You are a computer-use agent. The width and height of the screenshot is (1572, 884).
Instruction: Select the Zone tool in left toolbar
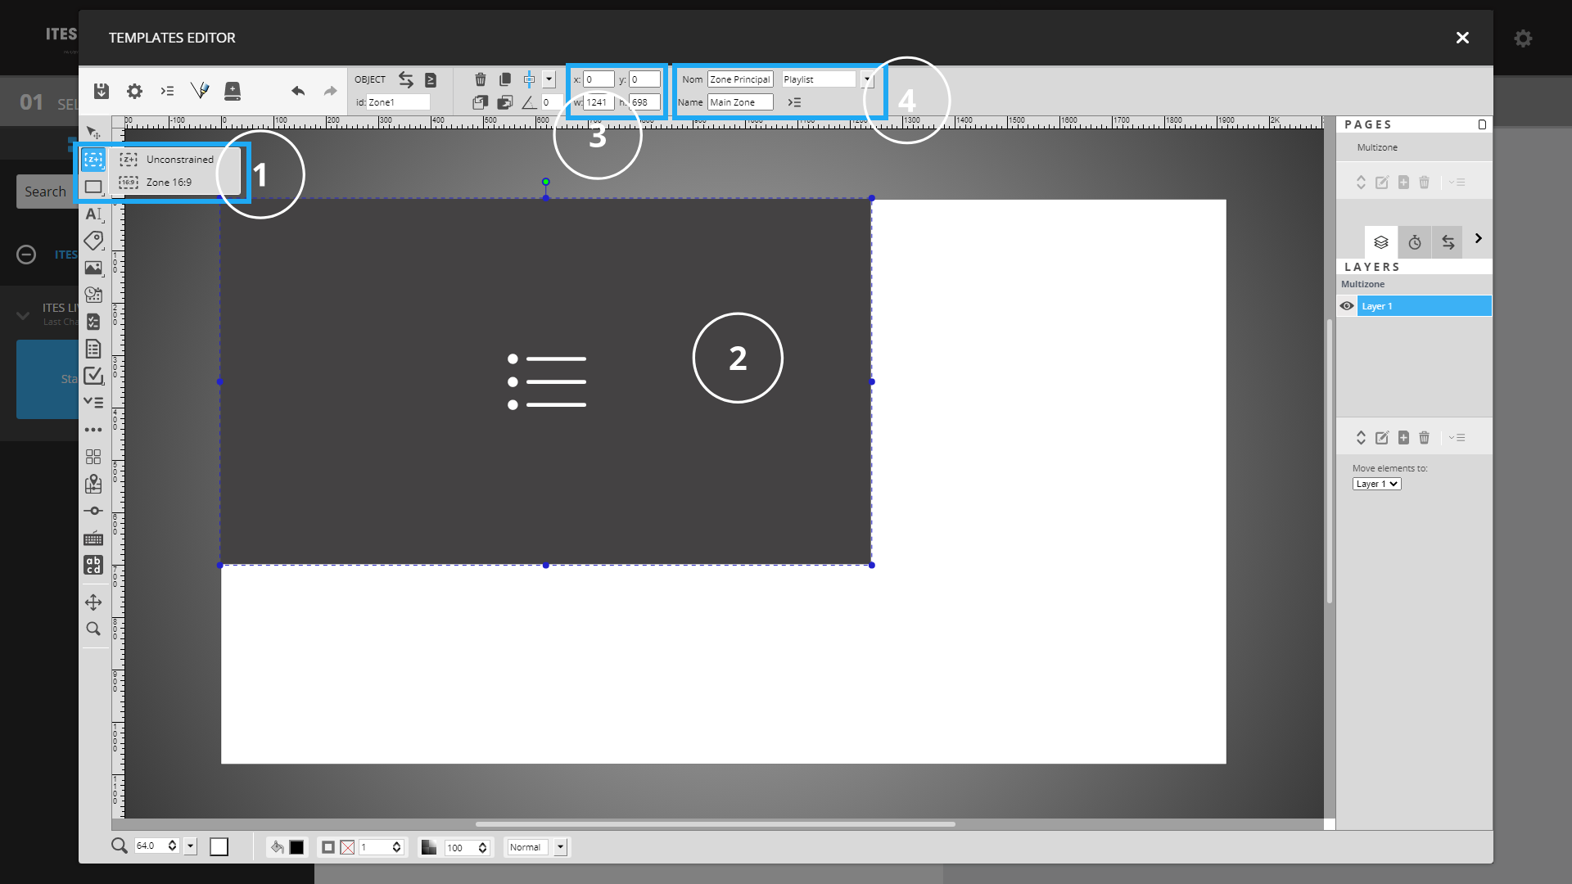pyautogui.click(x=93, y=160)
